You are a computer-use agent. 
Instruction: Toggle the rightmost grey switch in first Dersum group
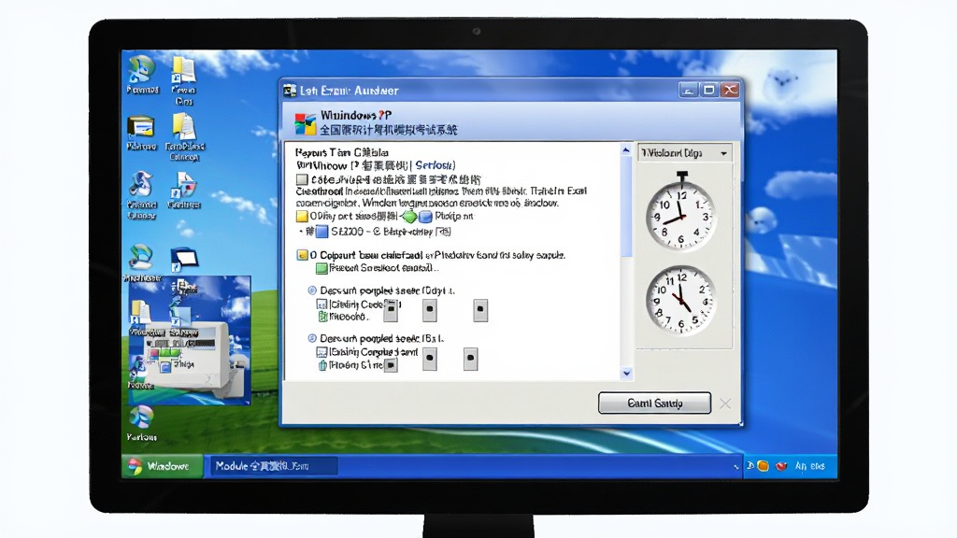pos(480,310)
